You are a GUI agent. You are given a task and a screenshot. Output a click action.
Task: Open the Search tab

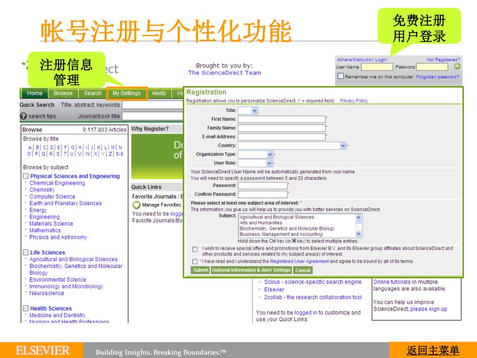pyautogui.click(x=93, y=93)
